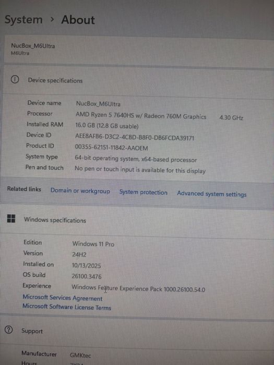Click the About breadcrumb heading
The width and height of the screenshot is (274, 365).
point(78,20)
